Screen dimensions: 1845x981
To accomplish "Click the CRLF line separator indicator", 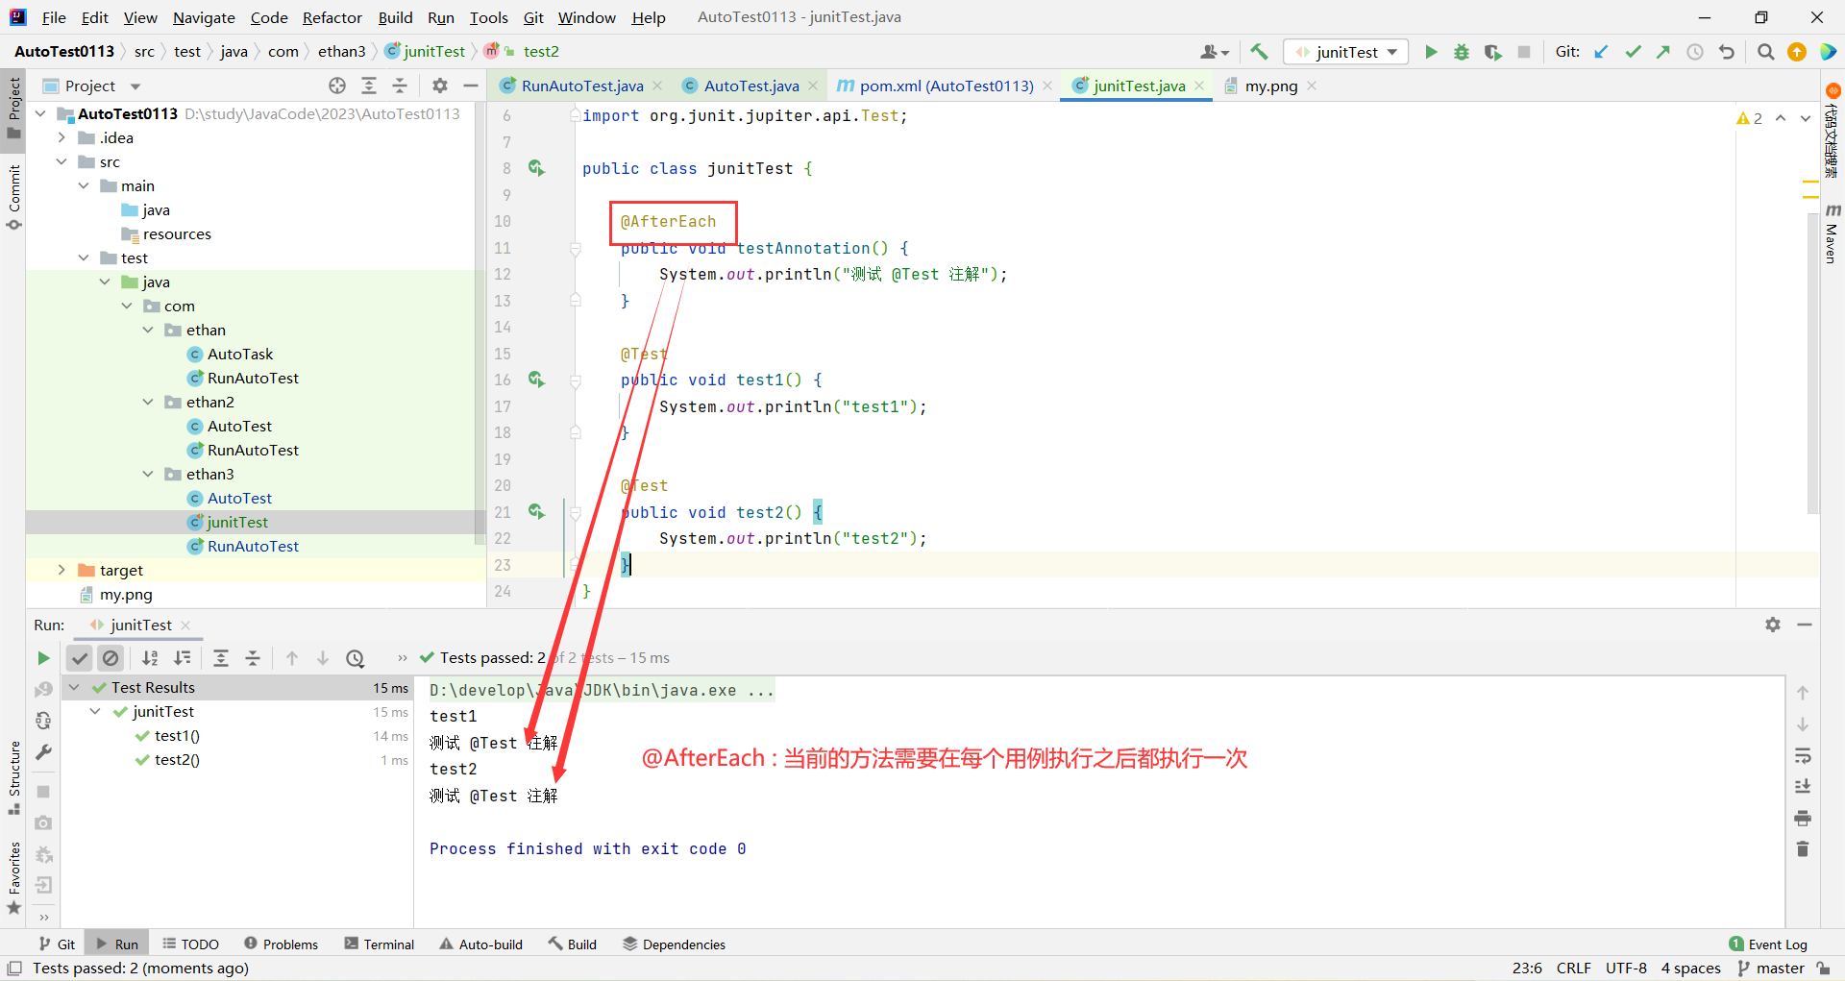I will tap(1573, 968).
